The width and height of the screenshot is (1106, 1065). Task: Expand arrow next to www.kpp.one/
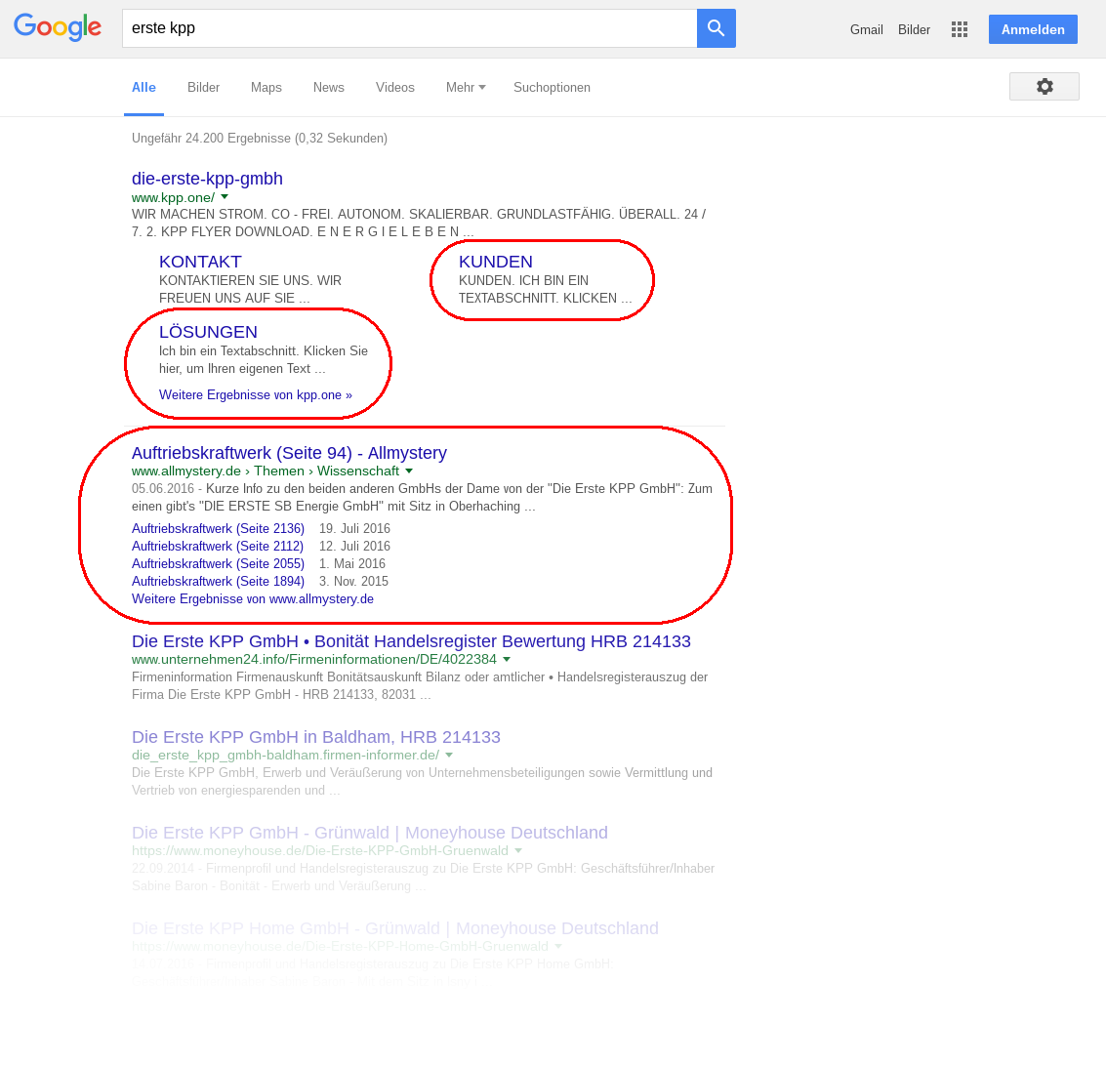pyautogui.click(x=225, y=197)
